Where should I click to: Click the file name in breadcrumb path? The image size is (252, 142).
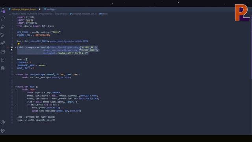click(84, 14)
